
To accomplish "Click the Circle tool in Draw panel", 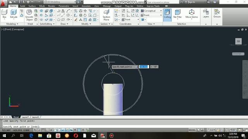I will [x=68, y=15].
